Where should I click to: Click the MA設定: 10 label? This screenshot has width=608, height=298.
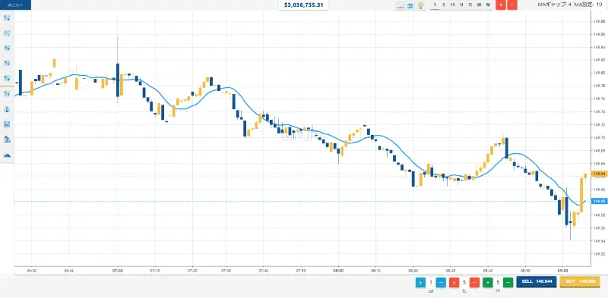[587, 5]
